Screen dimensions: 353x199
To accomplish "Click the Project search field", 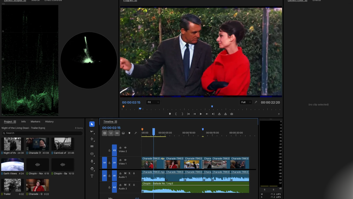I will [42, 133].
